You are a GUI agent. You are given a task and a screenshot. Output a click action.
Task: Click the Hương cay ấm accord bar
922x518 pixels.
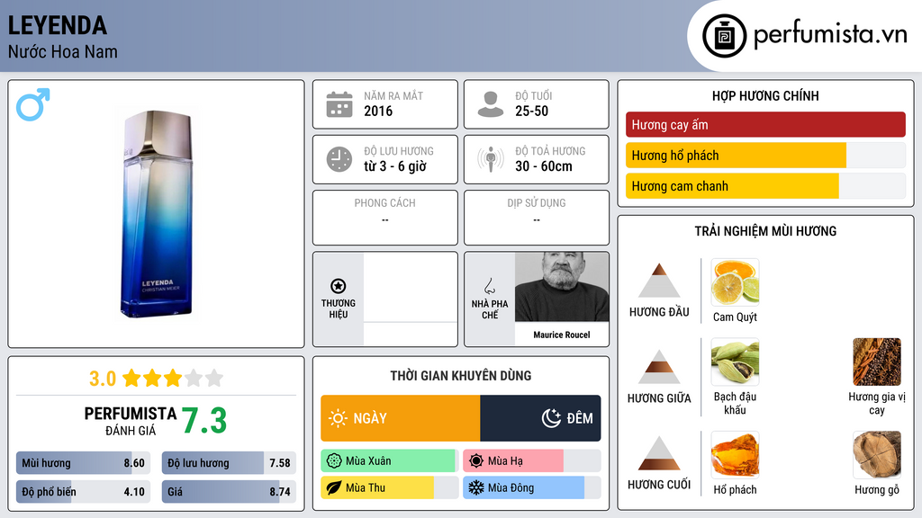[x=765, y=124]
